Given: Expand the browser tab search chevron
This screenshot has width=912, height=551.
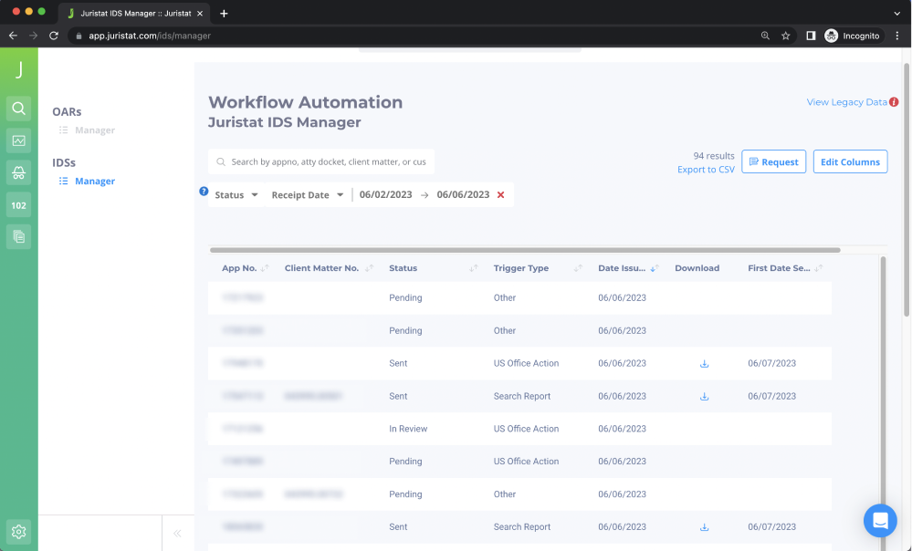Looking at the screenshot, I should 896,14.
